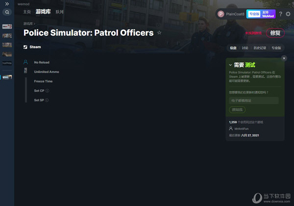Show info icon next to Set SP
The image size is (294, 206).
[x=47, y=100]
